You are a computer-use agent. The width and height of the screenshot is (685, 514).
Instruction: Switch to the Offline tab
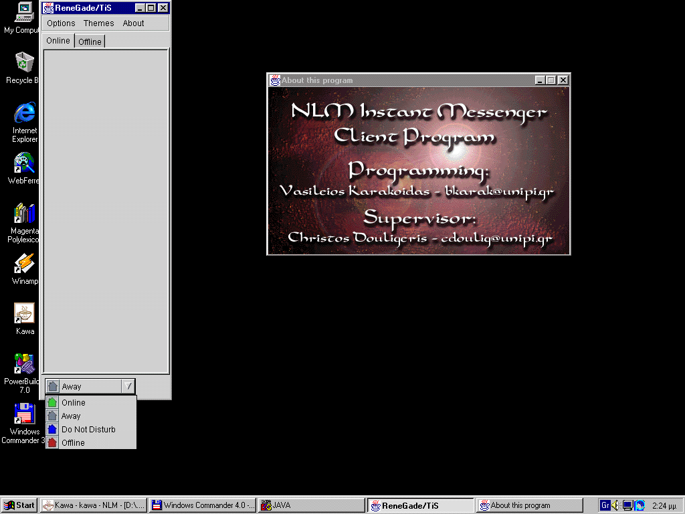tap(90, 41)
